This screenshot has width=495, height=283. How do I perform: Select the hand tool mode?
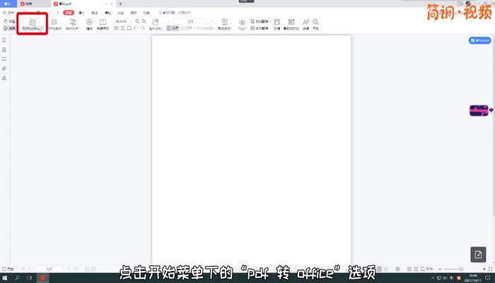[x=8, y=21]
